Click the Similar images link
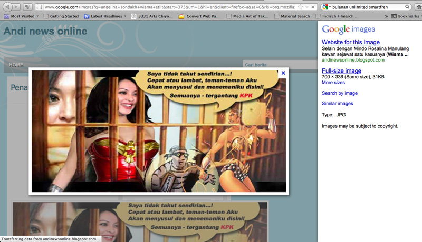Viewport: 422px width, 242px height. point(338,103)
